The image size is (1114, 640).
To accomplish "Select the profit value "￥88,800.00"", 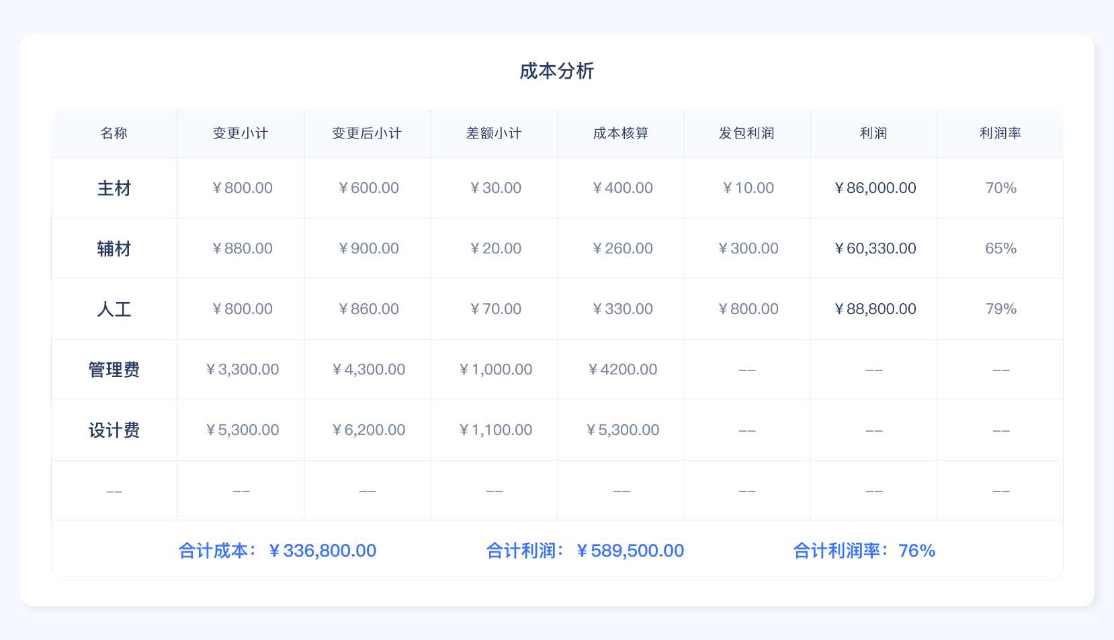I will click(874, 309).
